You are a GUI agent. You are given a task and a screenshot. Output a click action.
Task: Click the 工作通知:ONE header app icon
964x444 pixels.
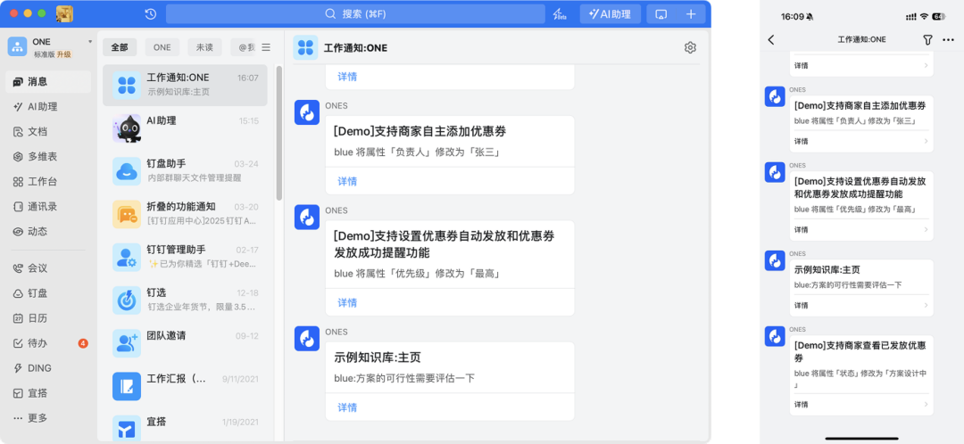tap(305, 47)
